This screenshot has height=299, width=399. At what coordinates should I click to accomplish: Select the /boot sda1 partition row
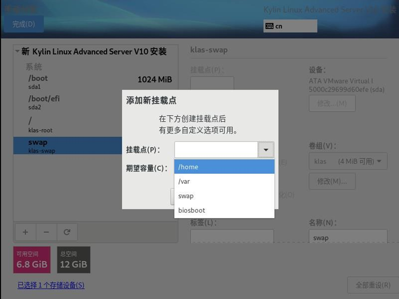coord(96,82)
